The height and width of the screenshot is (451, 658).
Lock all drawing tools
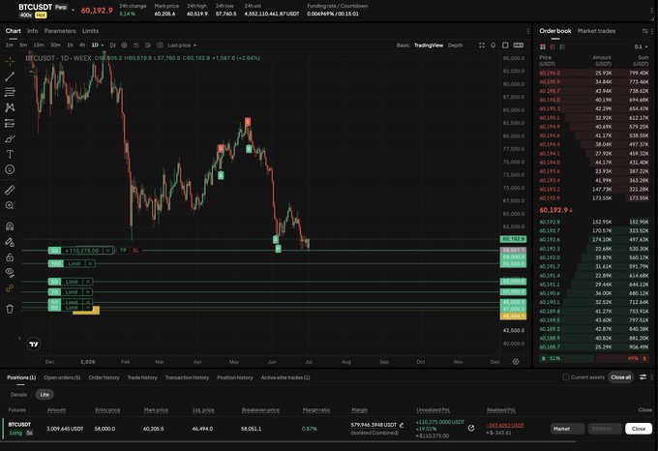[x=10, y=257]
